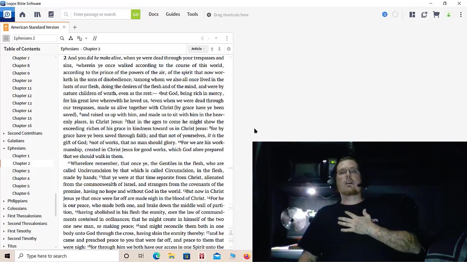The image size is (467, 262).
Task: Click the green GO button
Action: (x=136, y=15)
